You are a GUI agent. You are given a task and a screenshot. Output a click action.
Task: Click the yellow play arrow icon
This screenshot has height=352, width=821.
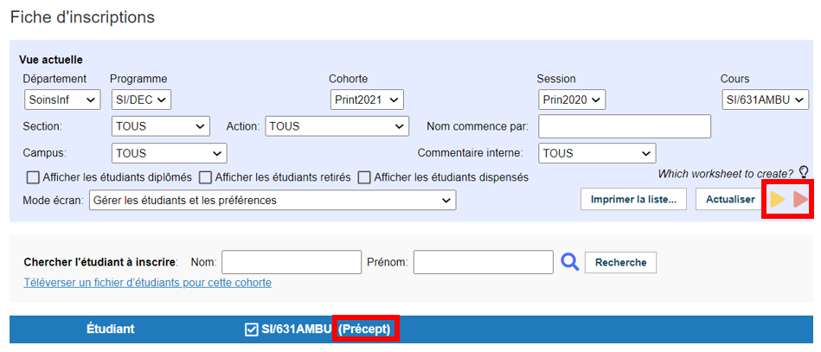tap(778, 200)
